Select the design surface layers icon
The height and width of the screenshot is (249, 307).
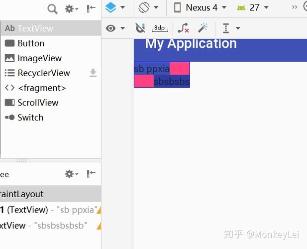[x=110, y=7]
